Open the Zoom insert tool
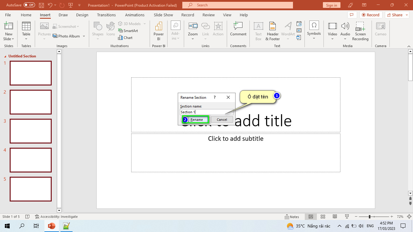This screenshot has width=413, height=232. pos(193,31)
